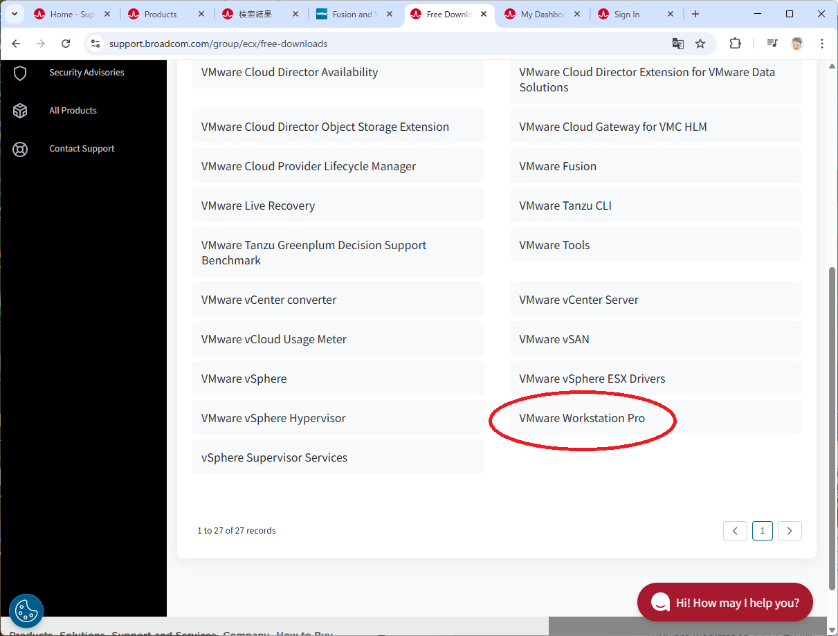Bookmark this page with the star icon
Viewport: 838px width, 636px height.
700,44
